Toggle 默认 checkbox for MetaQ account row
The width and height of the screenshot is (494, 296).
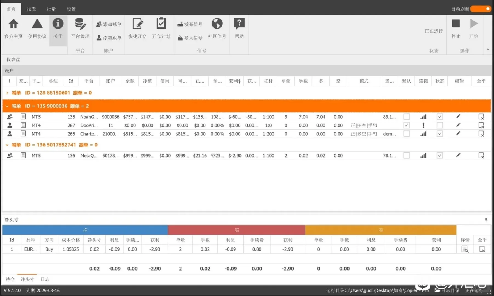coord(406,155)
